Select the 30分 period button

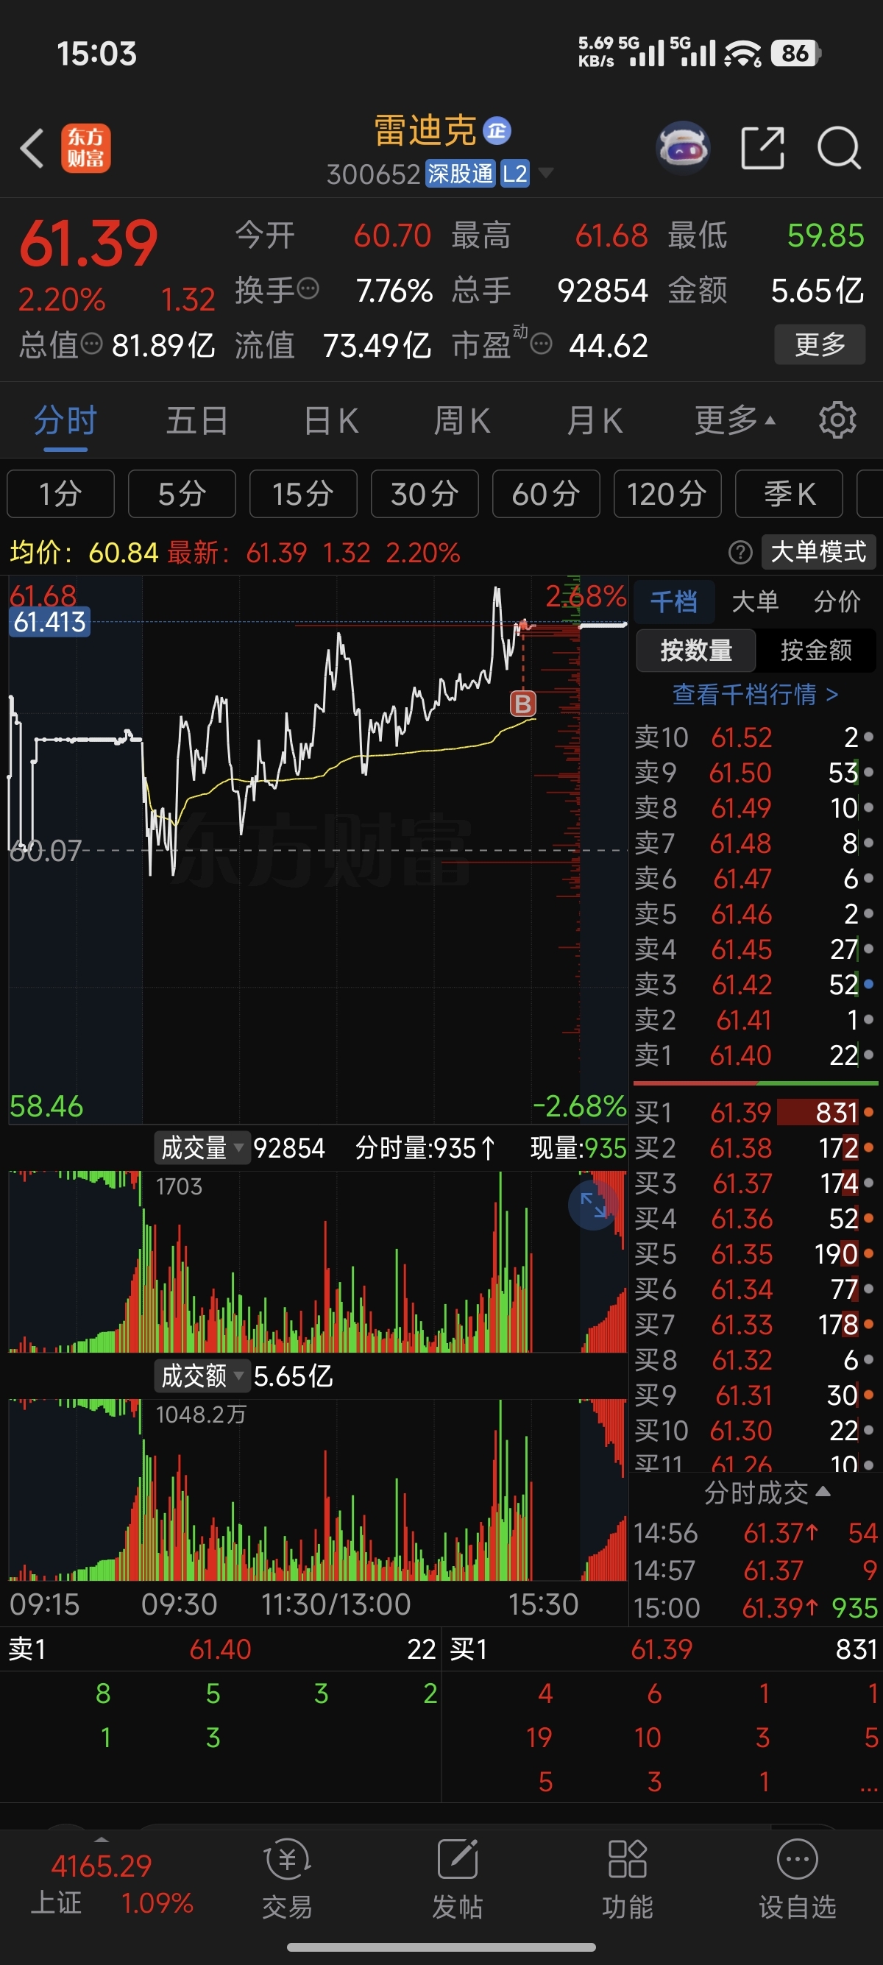pos(425,494)
